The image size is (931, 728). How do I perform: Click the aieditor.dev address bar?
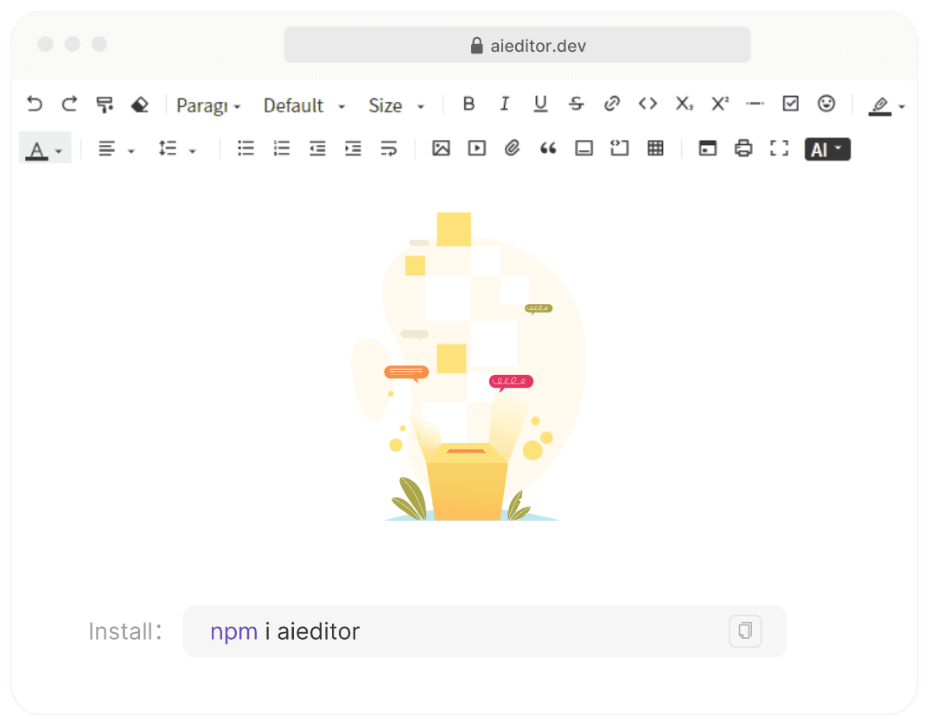coord(517,45)
